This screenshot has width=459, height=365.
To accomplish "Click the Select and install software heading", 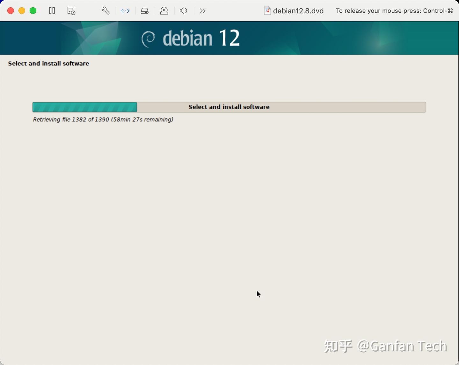I will 48,63.
